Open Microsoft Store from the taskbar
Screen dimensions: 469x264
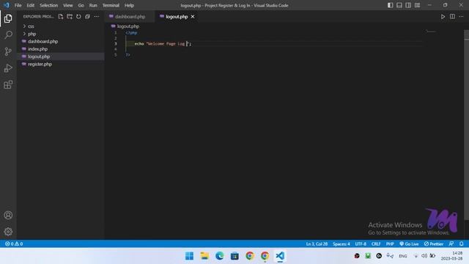click(234, 256)
